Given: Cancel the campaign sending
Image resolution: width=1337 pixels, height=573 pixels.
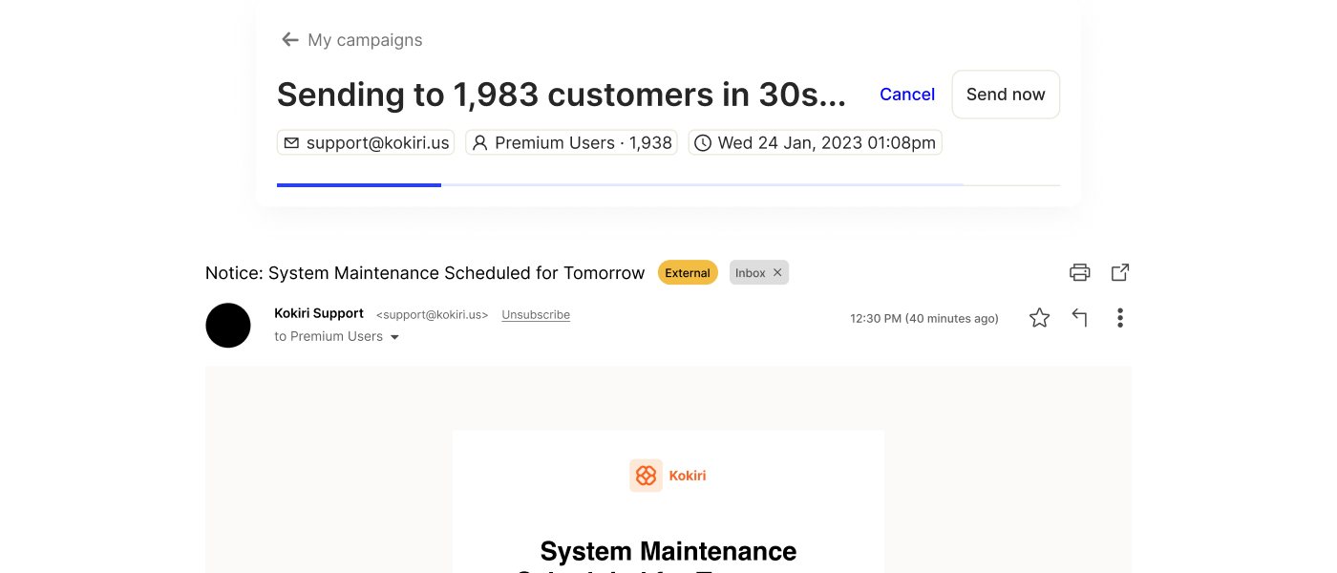Looking at the screenshot, I should point(906,94).
